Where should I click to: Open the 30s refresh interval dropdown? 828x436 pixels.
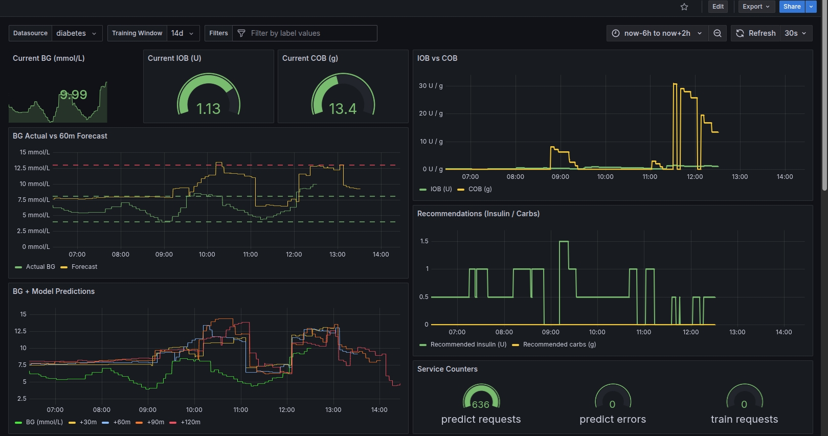coord(796,33)
